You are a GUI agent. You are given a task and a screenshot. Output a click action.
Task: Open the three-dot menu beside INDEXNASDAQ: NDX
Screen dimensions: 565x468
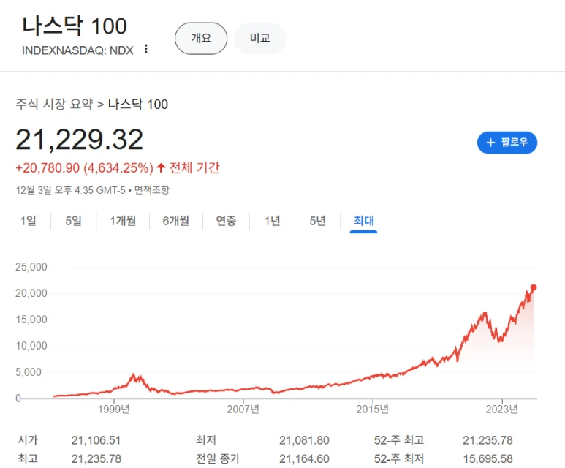pyautogui.click(x=146, y=49)
